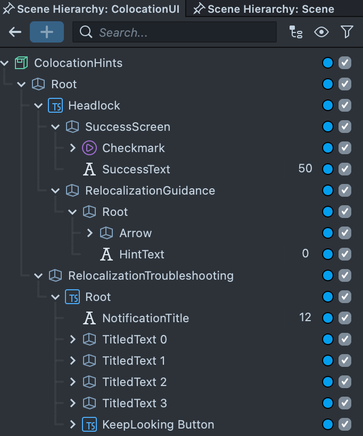This screenshot has height=436, width=363.
Task: Select the SuccessScreen tree item
Action: [x=128, y=127]
